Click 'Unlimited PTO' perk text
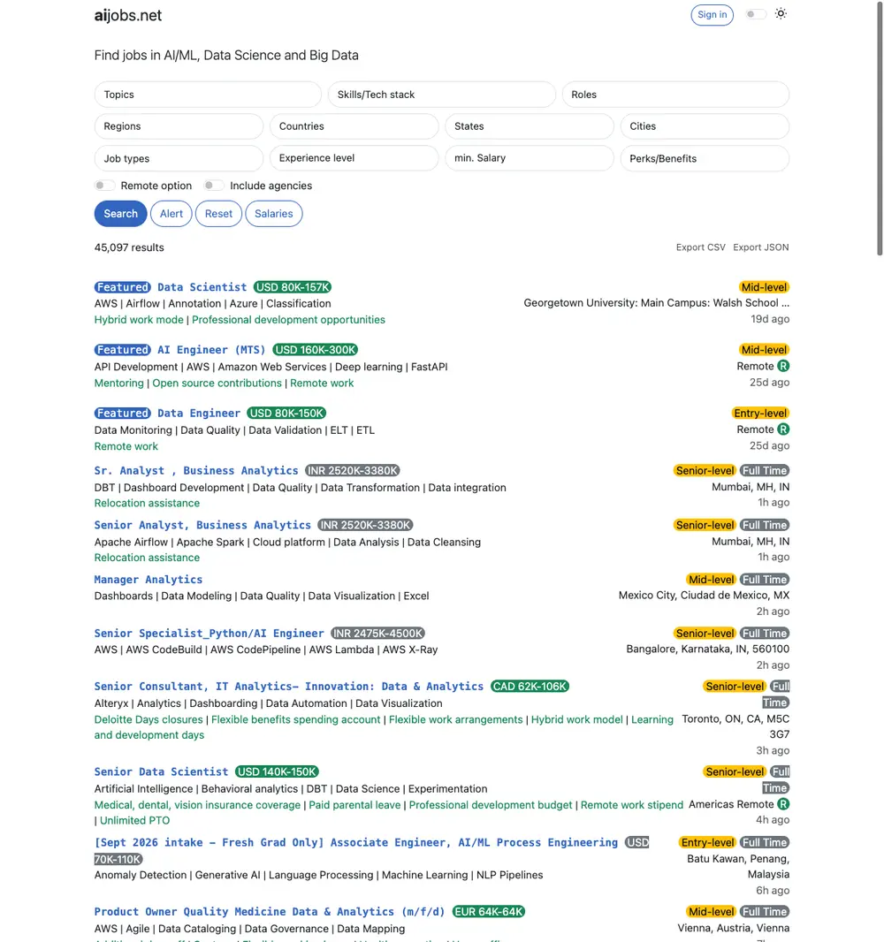 coord(134,821)
